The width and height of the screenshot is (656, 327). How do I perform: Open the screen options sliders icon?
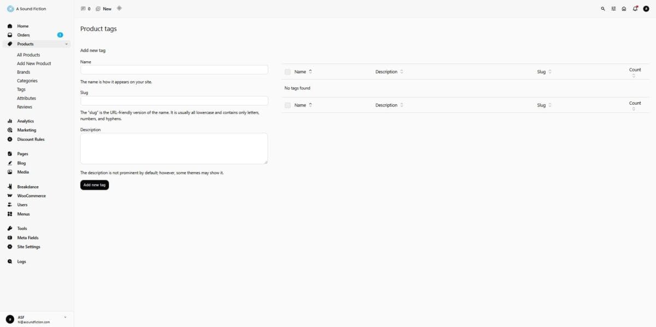[x=613, y=9]
